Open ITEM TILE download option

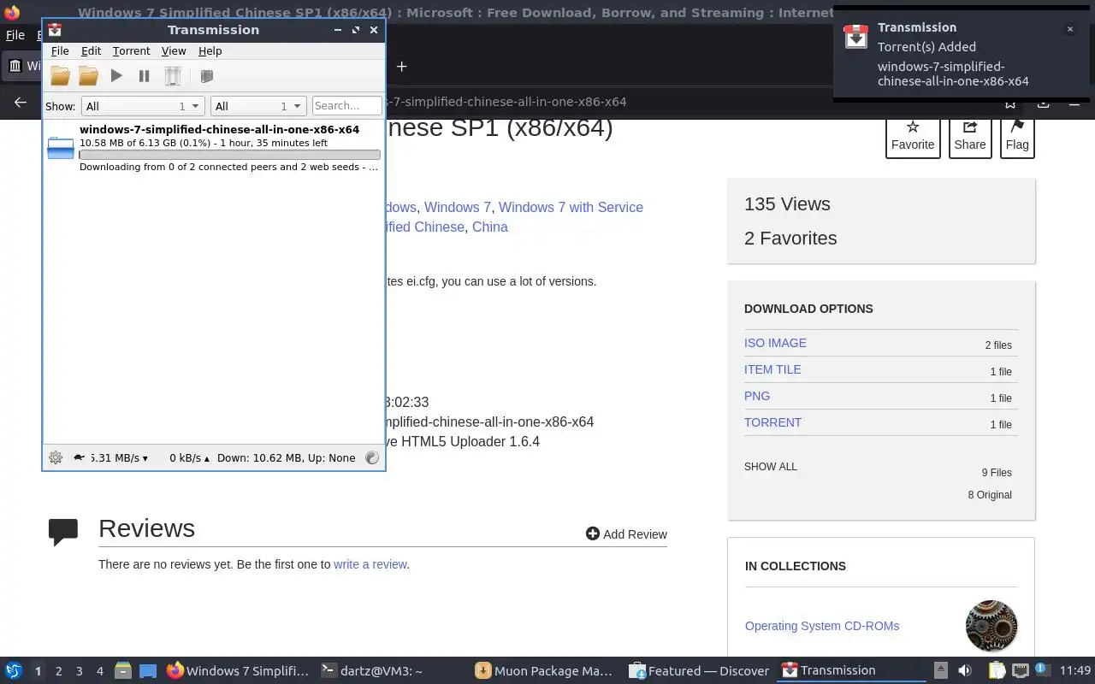772,369
